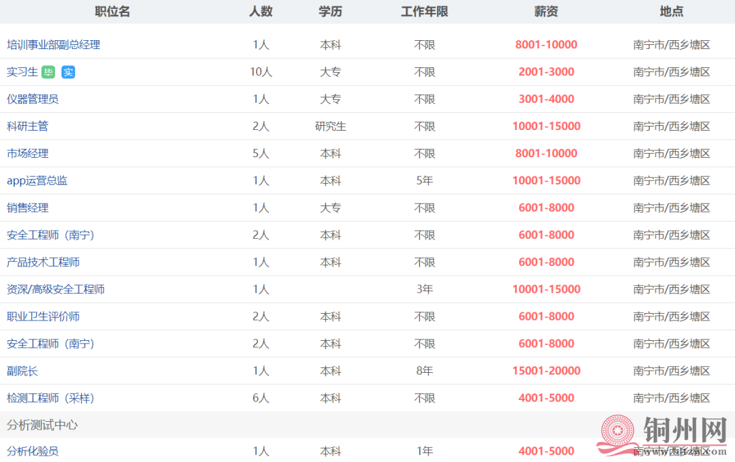The image size is (735, 462).
Task: View the 职业卫生评价师 position
Action: pos(43,316)
